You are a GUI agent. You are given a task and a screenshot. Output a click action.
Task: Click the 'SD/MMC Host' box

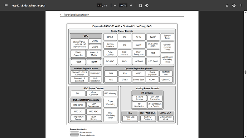click(x=166, y=73)
